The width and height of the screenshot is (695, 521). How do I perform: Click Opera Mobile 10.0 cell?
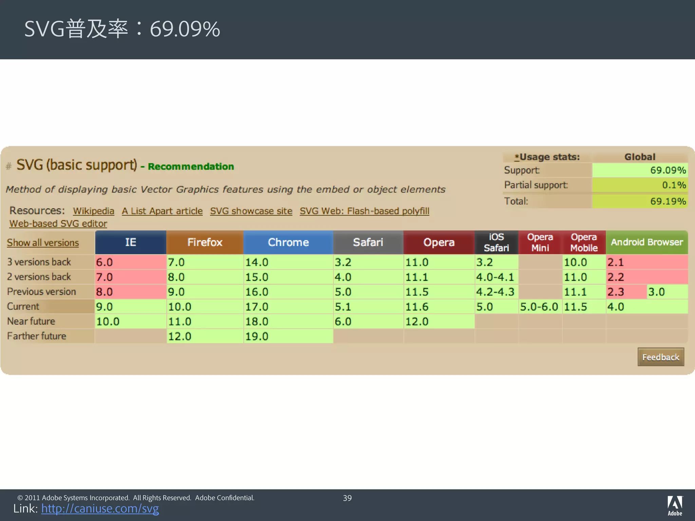(584, 262)
